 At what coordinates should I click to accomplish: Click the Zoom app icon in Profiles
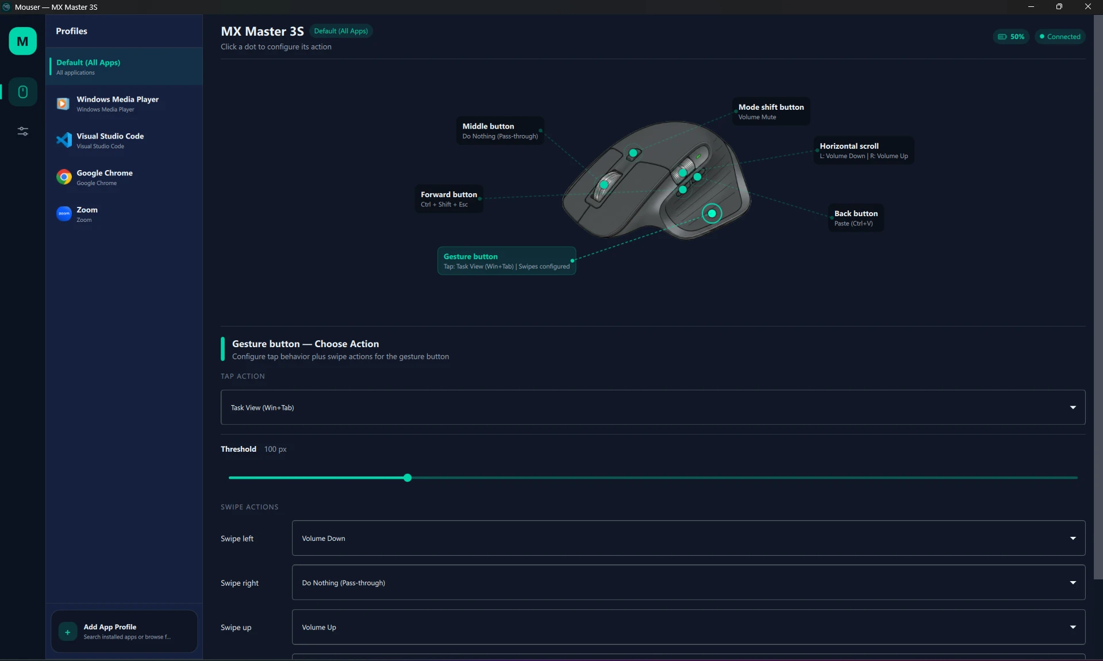[63, 213]
